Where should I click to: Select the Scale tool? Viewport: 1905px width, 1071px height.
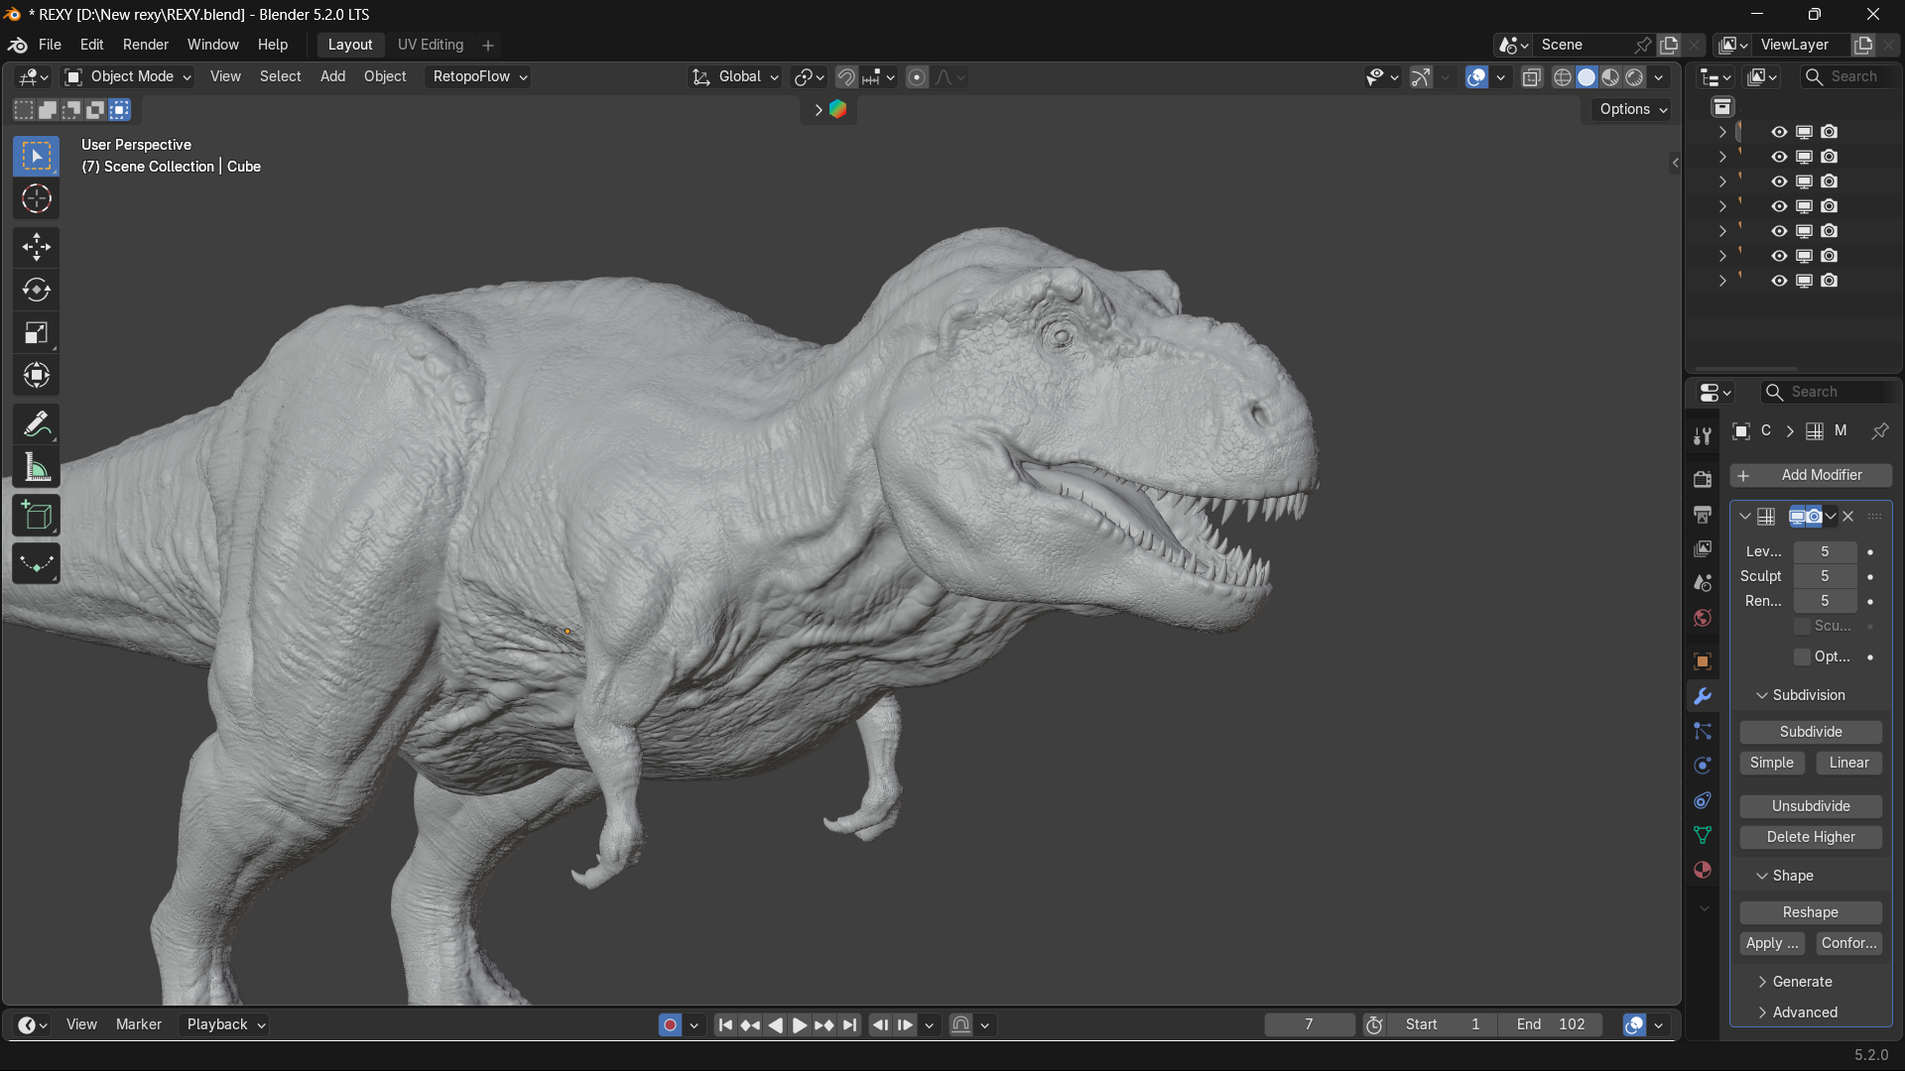click(37, 333)
